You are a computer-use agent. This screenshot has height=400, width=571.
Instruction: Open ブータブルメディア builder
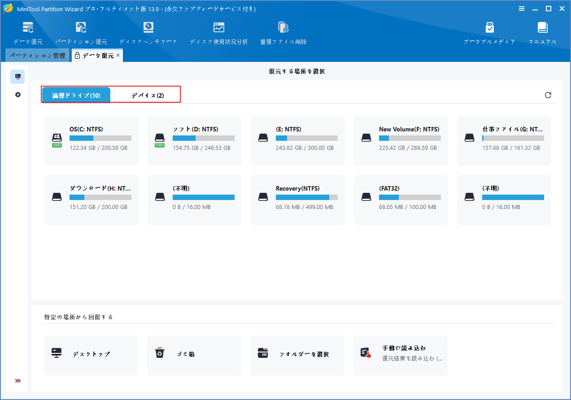tap(489, 33)
